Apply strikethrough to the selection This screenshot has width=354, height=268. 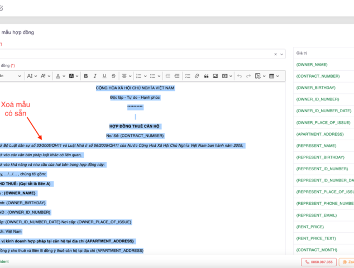point(113,76)
